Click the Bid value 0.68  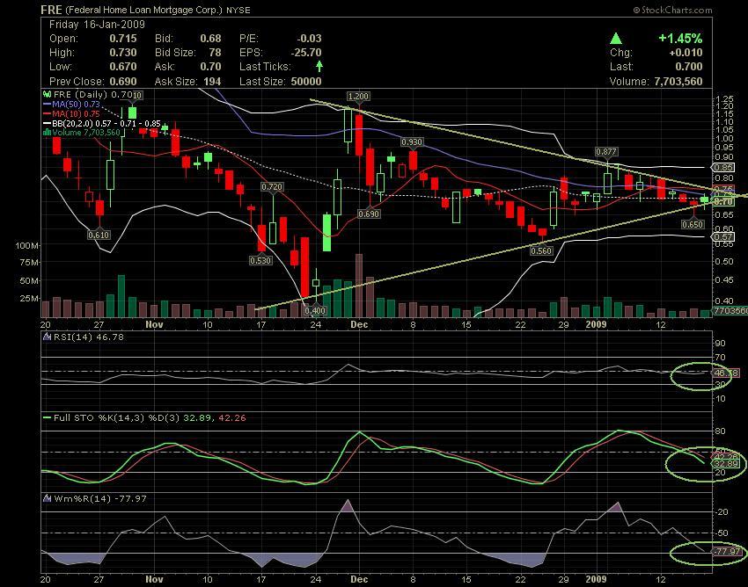(x=210, y=39)
